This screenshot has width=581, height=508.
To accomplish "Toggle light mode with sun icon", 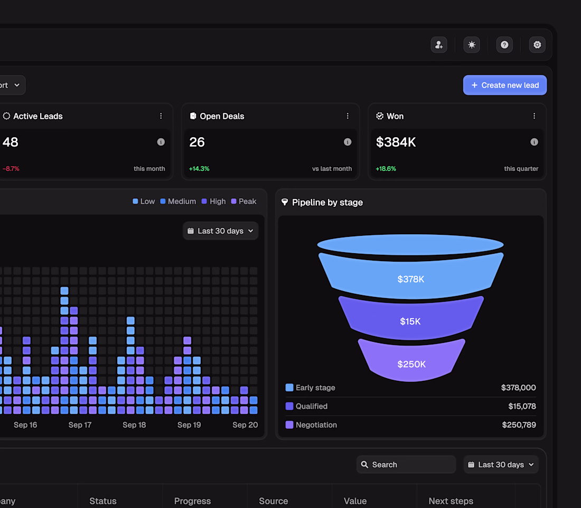I will point(472,45).
